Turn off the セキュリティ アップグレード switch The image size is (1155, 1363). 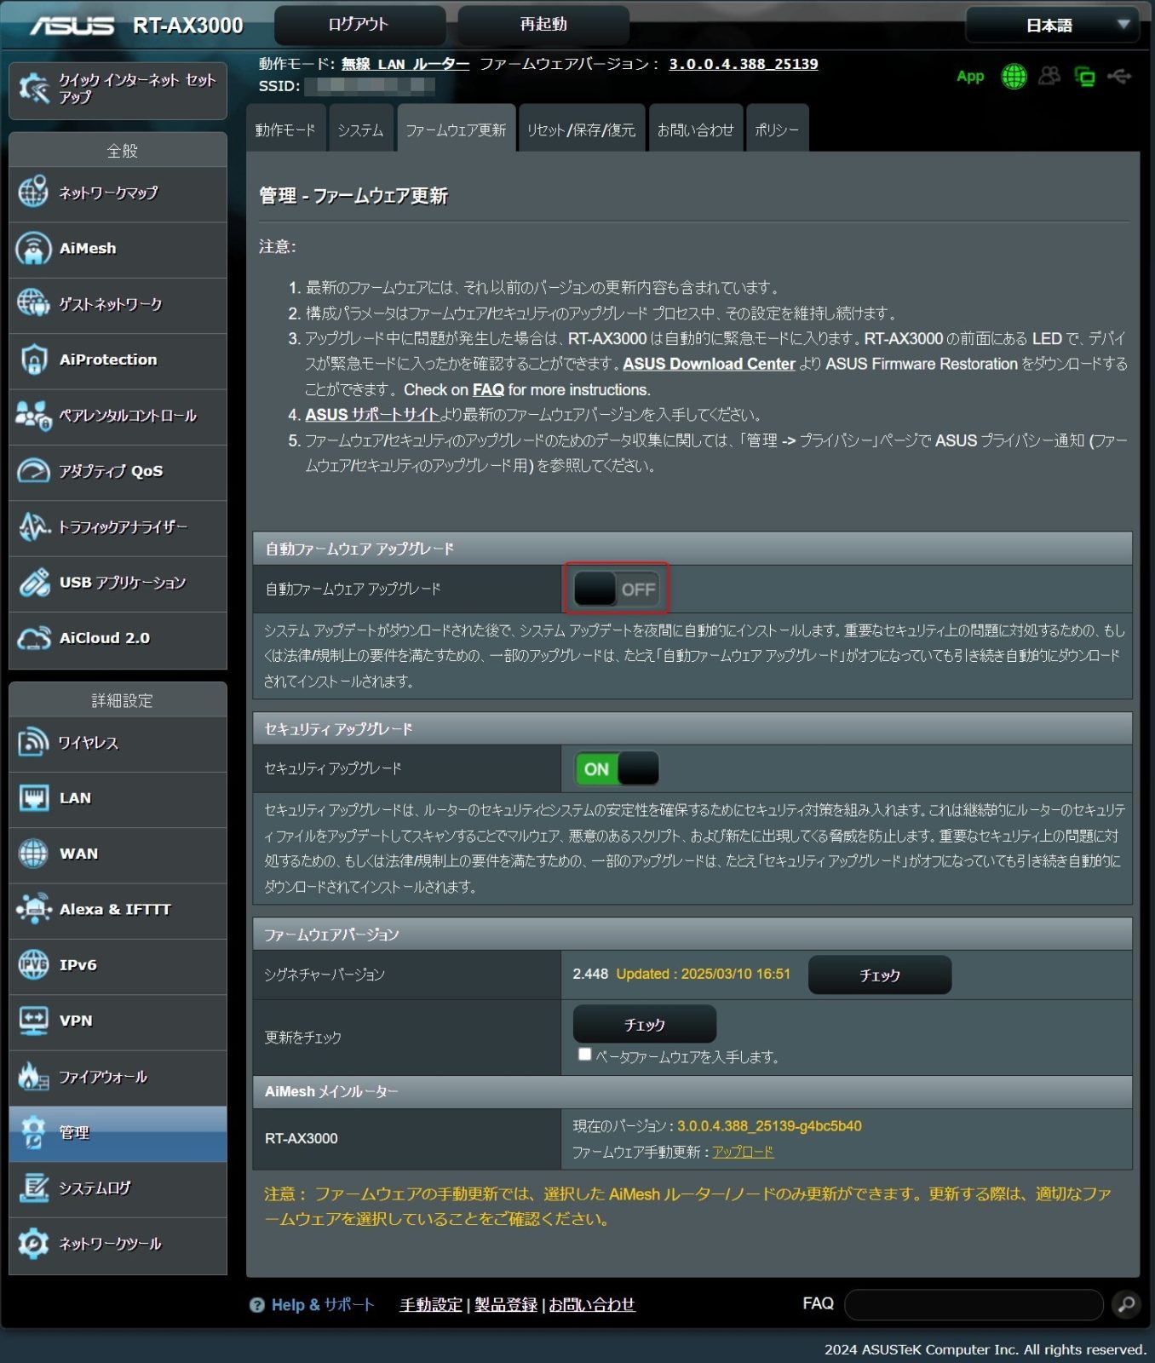[x=616, y=768]
